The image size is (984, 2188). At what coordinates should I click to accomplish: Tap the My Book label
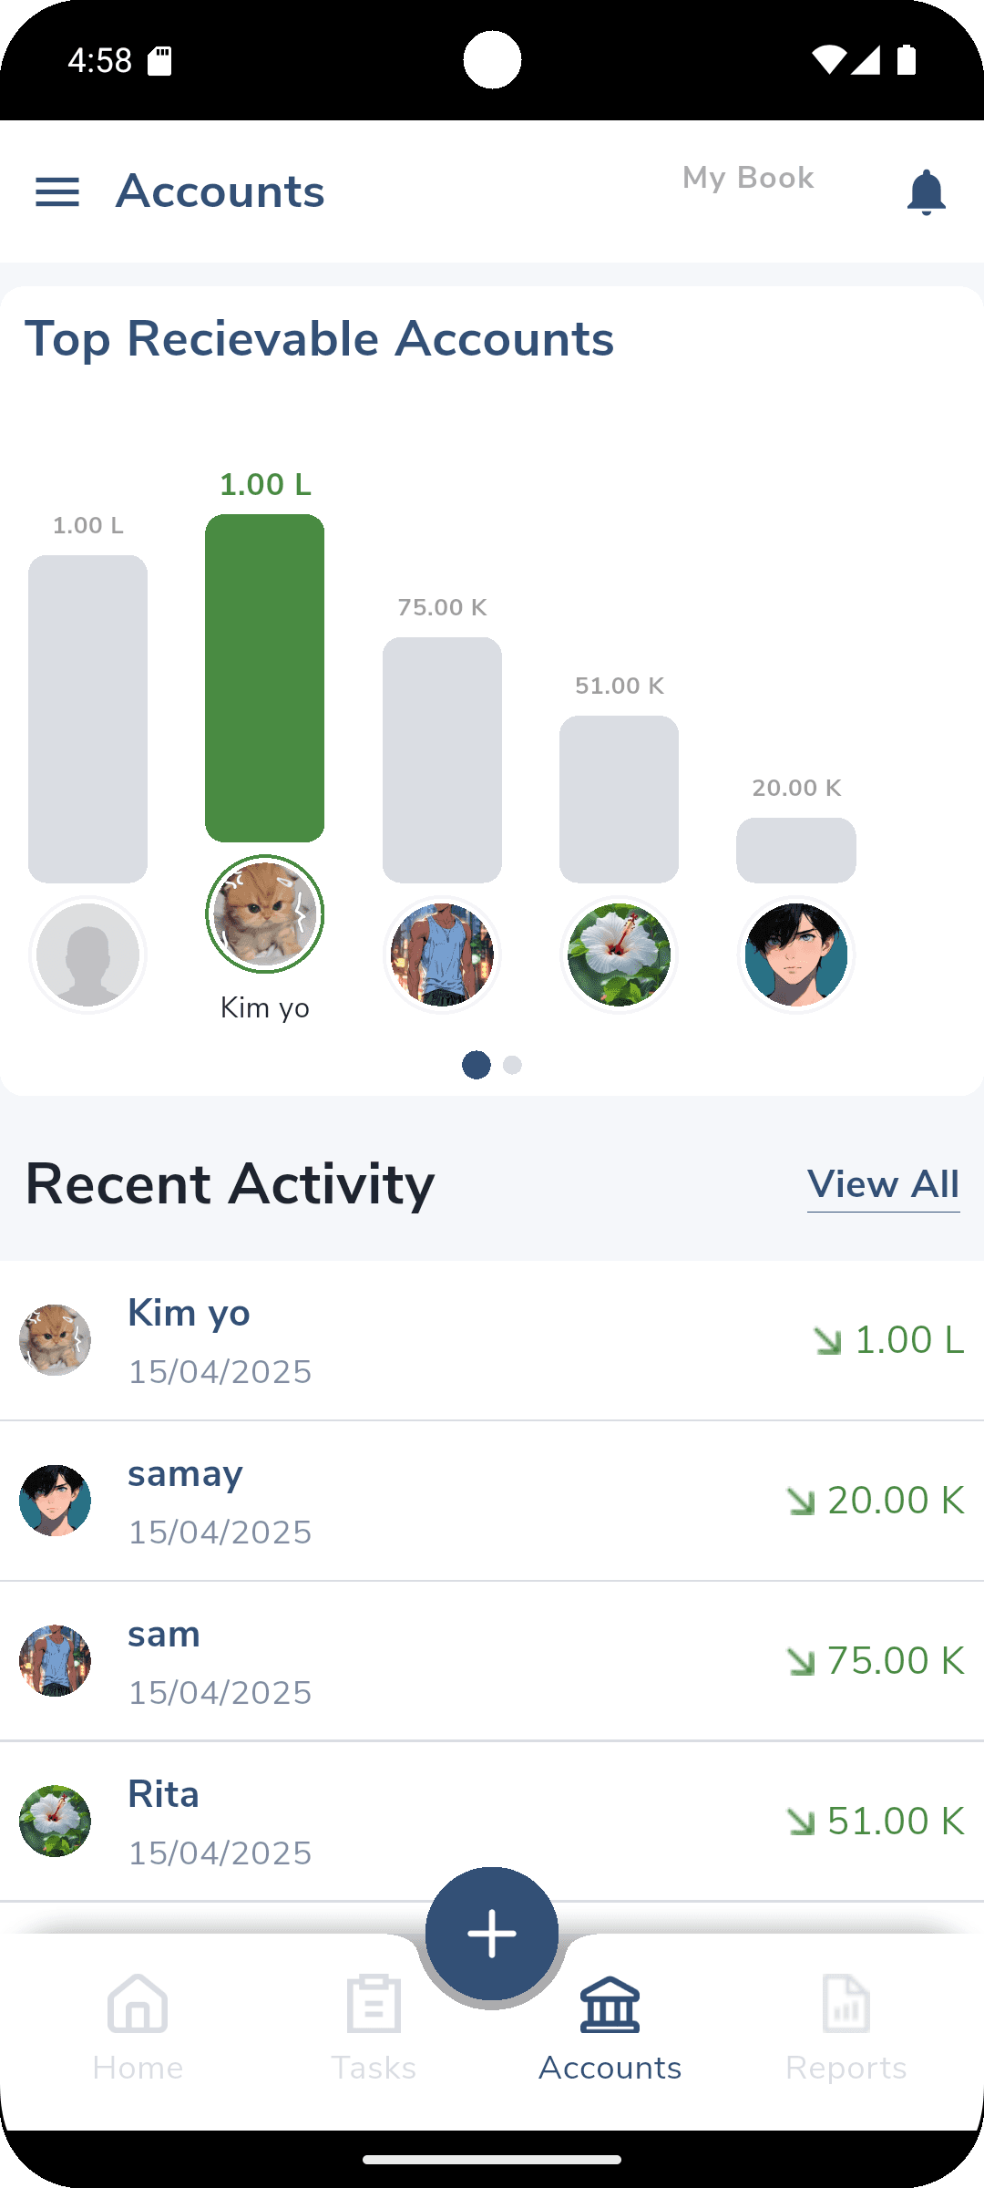click(748, 178)
